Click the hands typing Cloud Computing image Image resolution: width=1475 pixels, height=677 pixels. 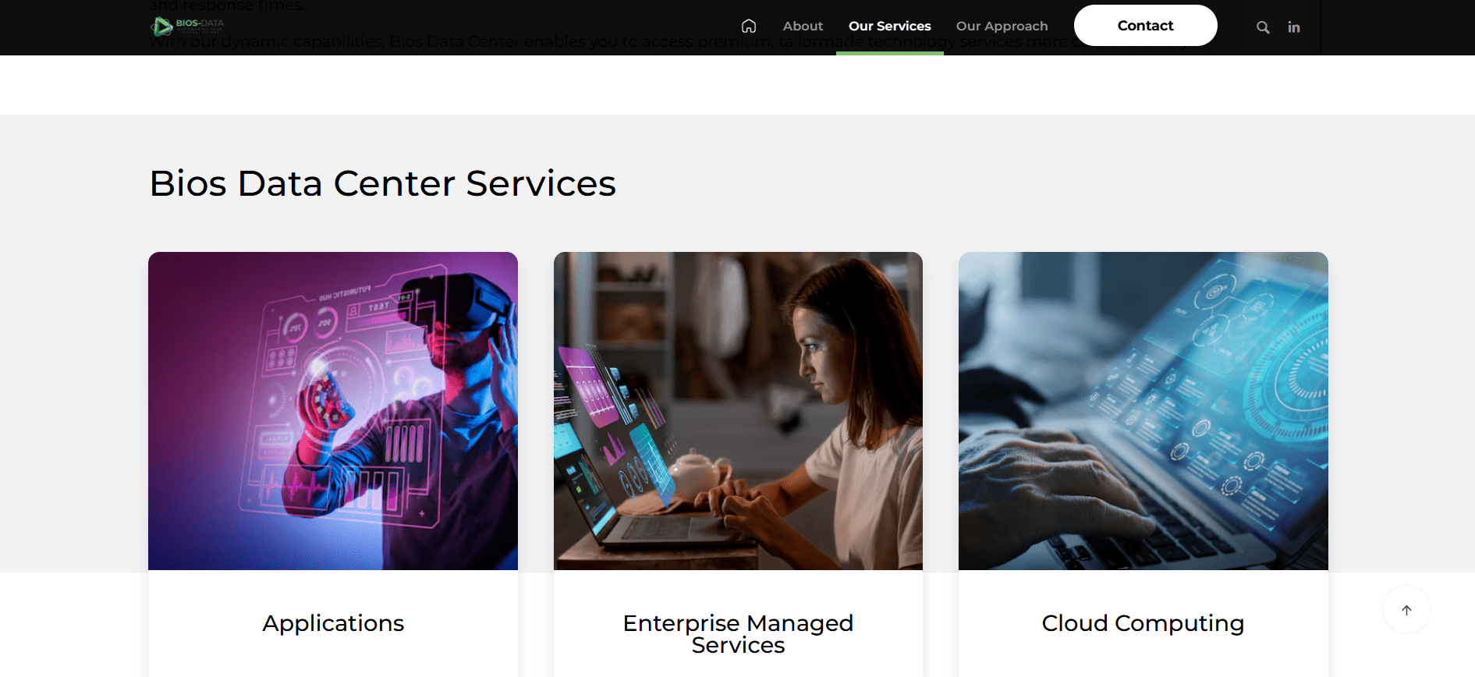click(1143, 411)
